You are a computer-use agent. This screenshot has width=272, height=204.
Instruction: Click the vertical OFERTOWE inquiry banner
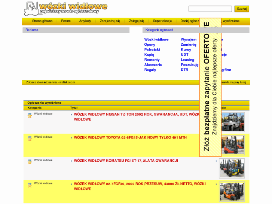[x=210, y=87]
